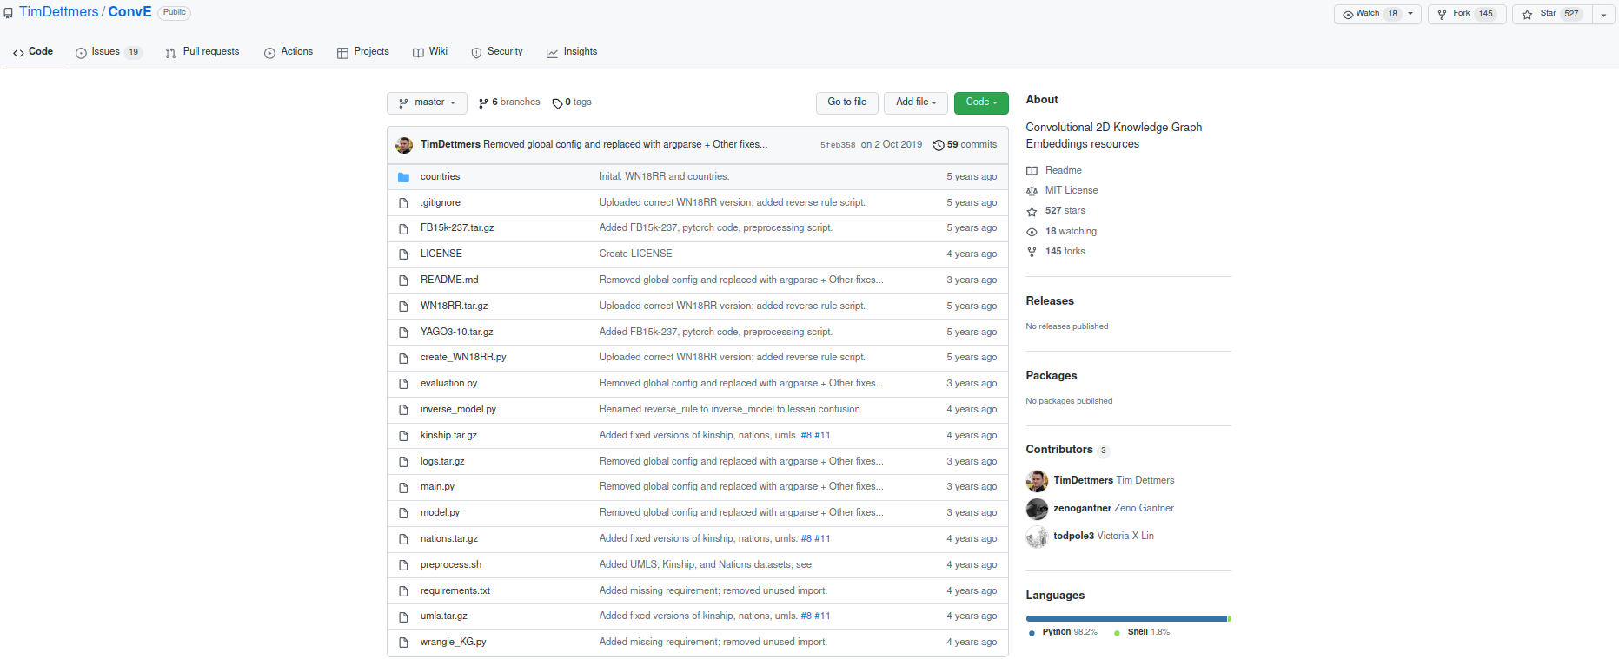Click the Python language bar segment
Image resolution: width=1619 pixels, height=659 pixels.
1126,619
